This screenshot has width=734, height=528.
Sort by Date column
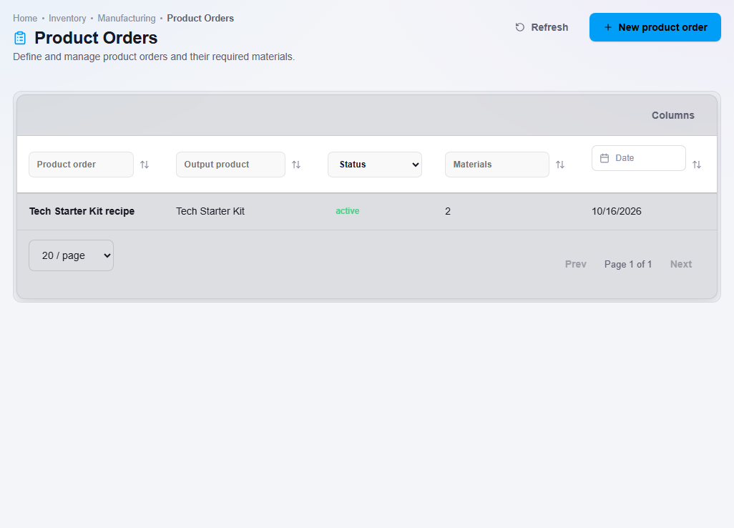pos(697,165)
